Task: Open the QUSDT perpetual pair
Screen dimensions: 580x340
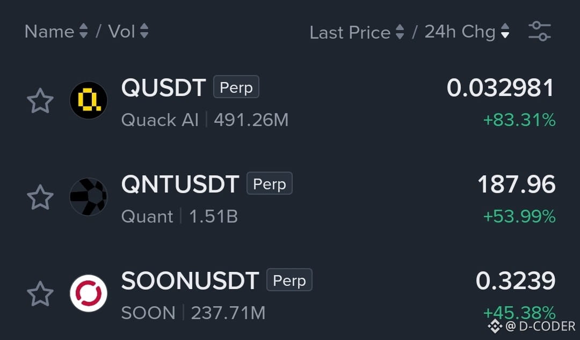Action: point(290,100)
